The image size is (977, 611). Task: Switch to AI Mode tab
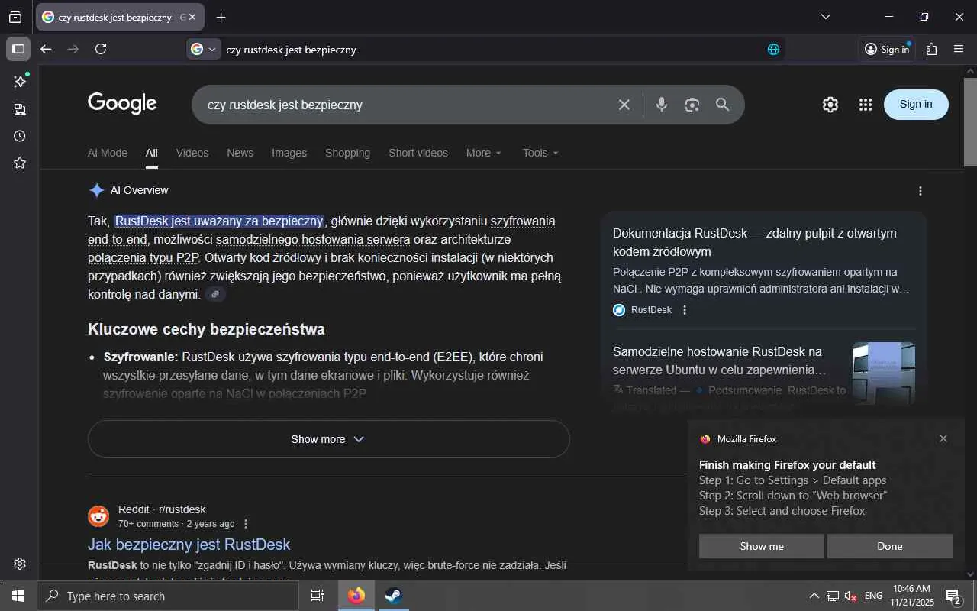(108, 153)
